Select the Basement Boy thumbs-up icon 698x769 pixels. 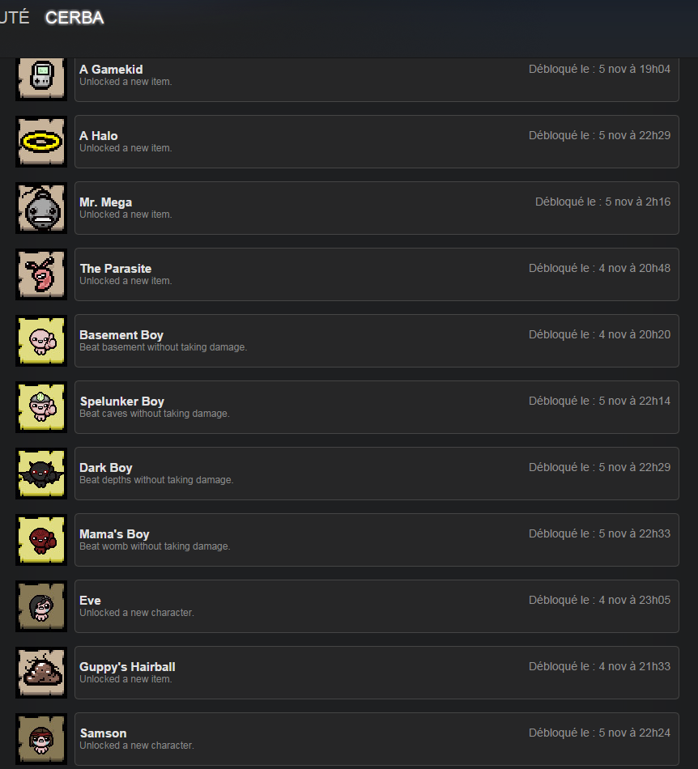[x=41, y=341]
